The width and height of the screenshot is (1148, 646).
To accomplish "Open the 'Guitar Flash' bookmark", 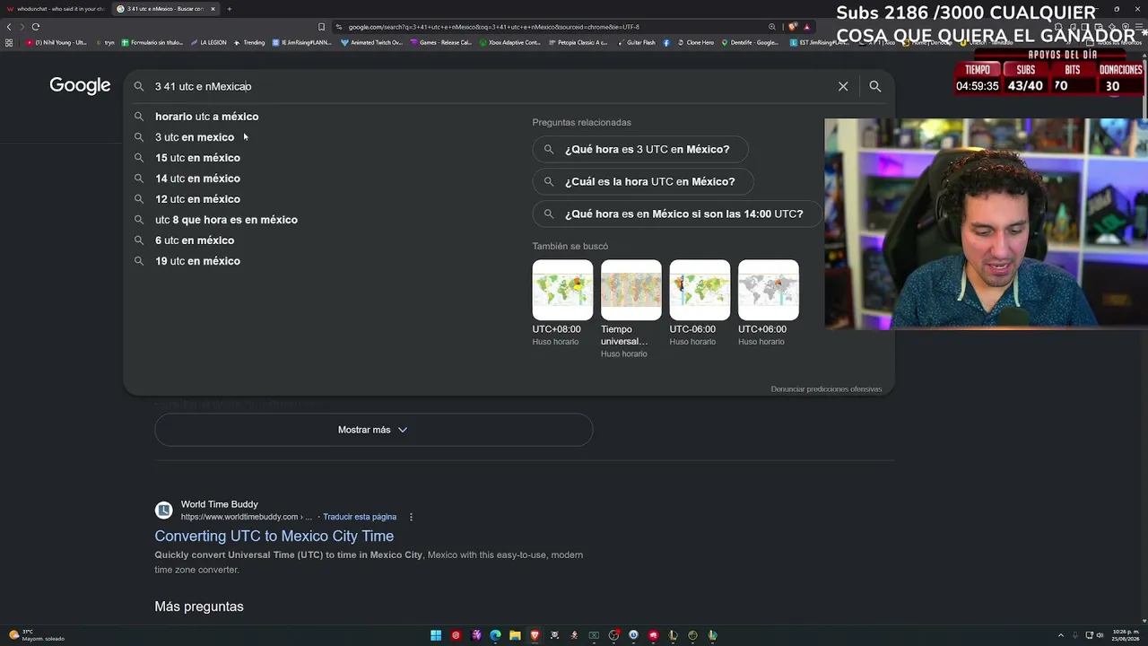I will click(x=636, y=42).
